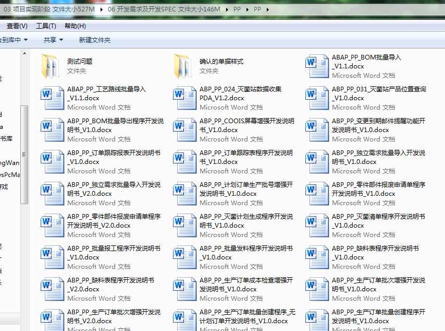Select Word icon for ABP_PP_零件部件报废申请单程序_V1.0
Viewport: 445px width, 331px height.
pos(317,194)
